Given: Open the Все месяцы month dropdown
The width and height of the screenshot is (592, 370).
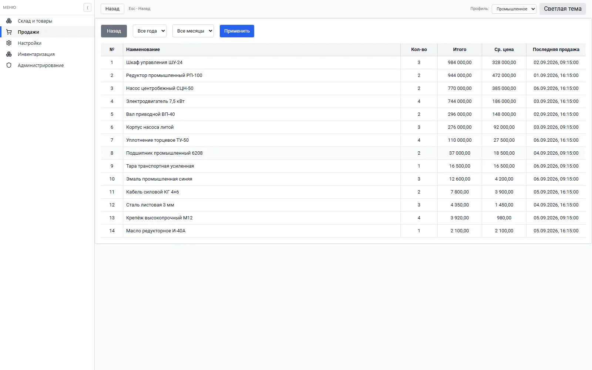Looking at the screenshot, I should pyautogui.click(x=193, y=31).
